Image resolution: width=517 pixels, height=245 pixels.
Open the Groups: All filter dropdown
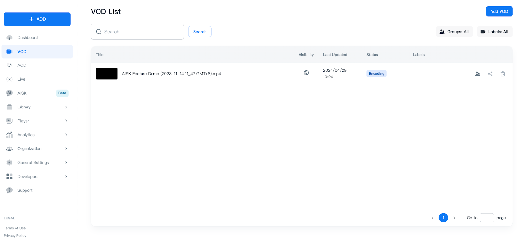(x=454, y=32)
